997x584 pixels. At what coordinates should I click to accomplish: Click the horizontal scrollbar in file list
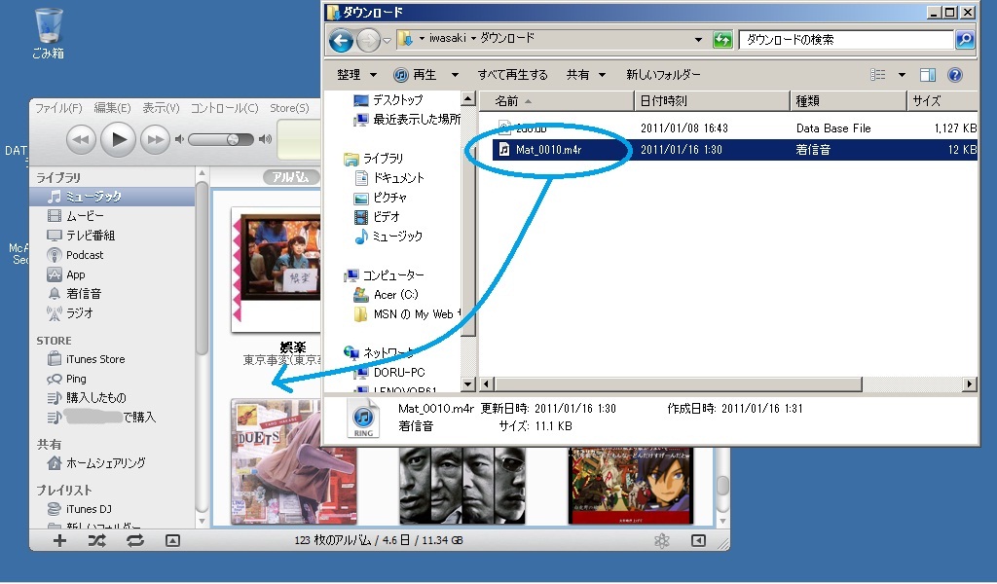click(678, 383)
